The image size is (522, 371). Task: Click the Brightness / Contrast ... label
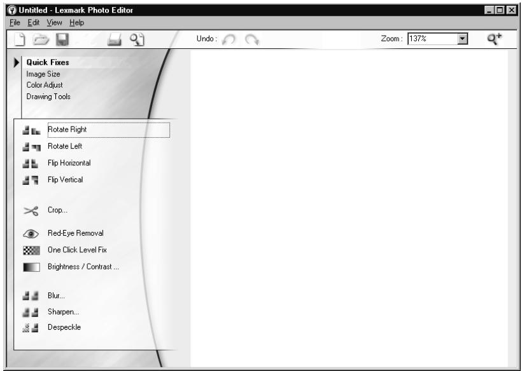click(83, 267)
